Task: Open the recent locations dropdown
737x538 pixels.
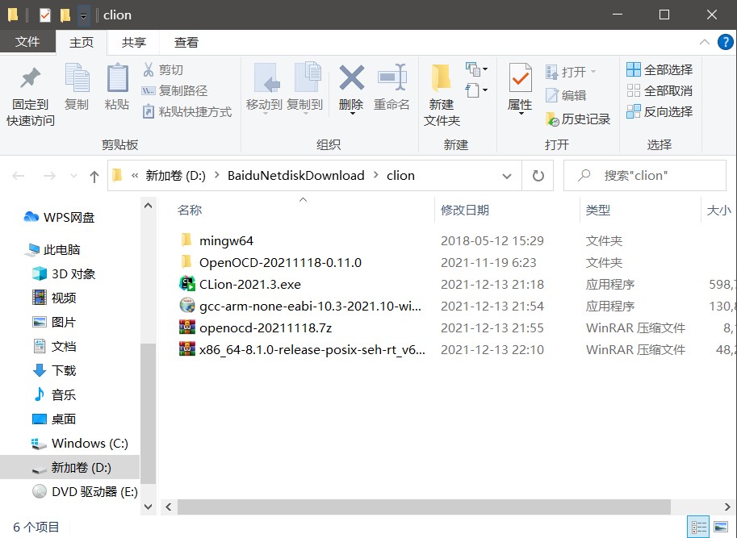Action: 73,176
